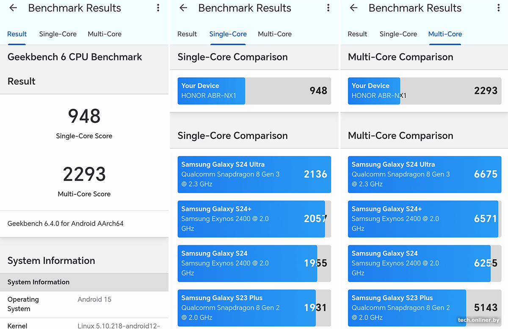This screenshot has height=329, width=508.
Task: Select Samsung Galaxy S24 Ultra bar scoring 2136
Action: click(x=254, y=174)
